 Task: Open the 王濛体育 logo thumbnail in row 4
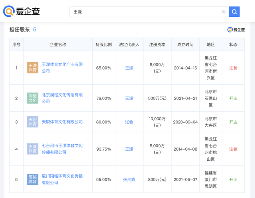[x=33, y=149]
